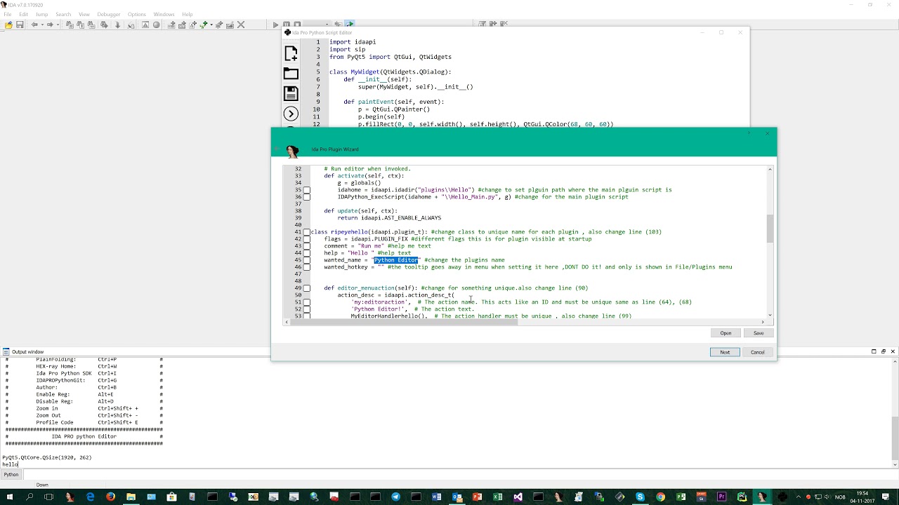
Task: Tick the checkbox on line 35
Action: (x=306, y=190)
